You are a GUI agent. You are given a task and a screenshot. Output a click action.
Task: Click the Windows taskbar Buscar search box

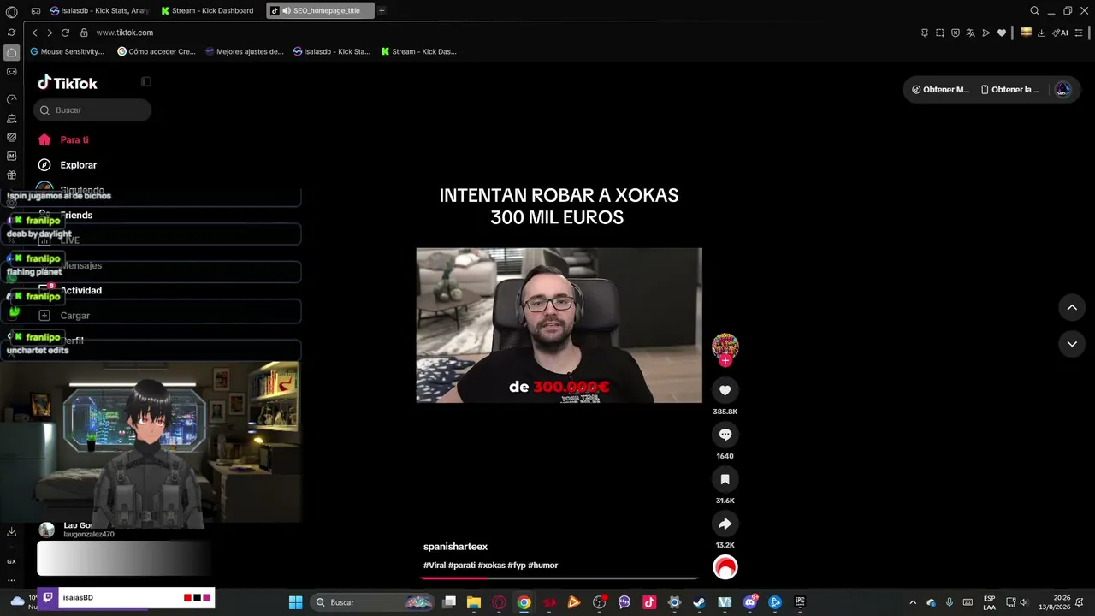click(371, 602)
